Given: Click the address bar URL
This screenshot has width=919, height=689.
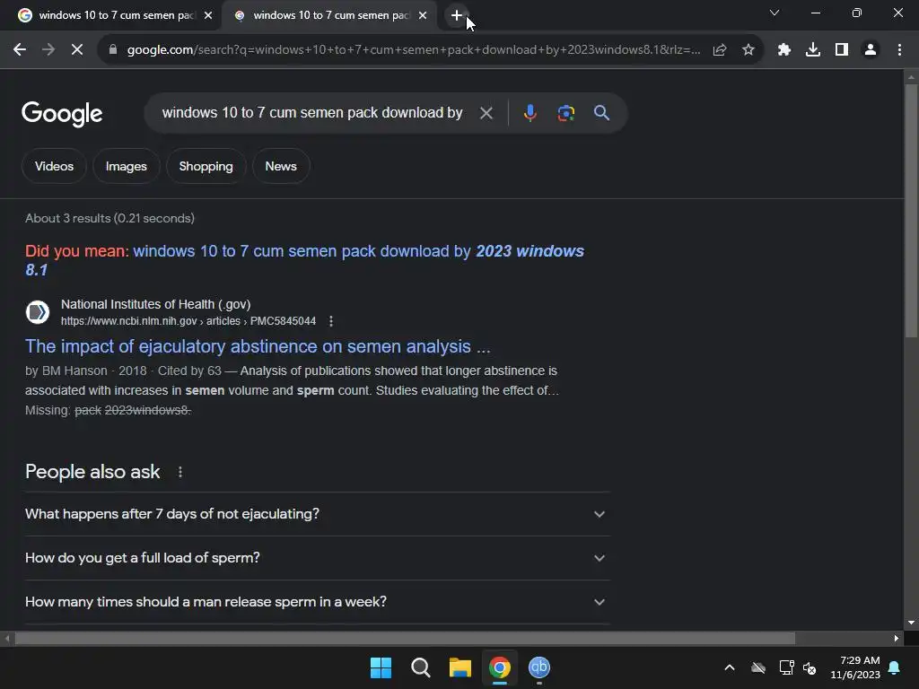Looking at the screenshot, I should click(x=413, y=50).
